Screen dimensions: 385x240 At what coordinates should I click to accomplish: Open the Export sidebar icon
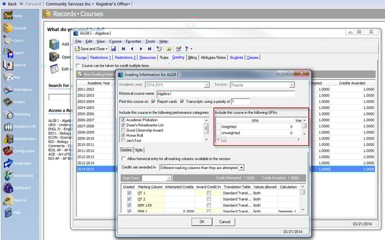8,53
